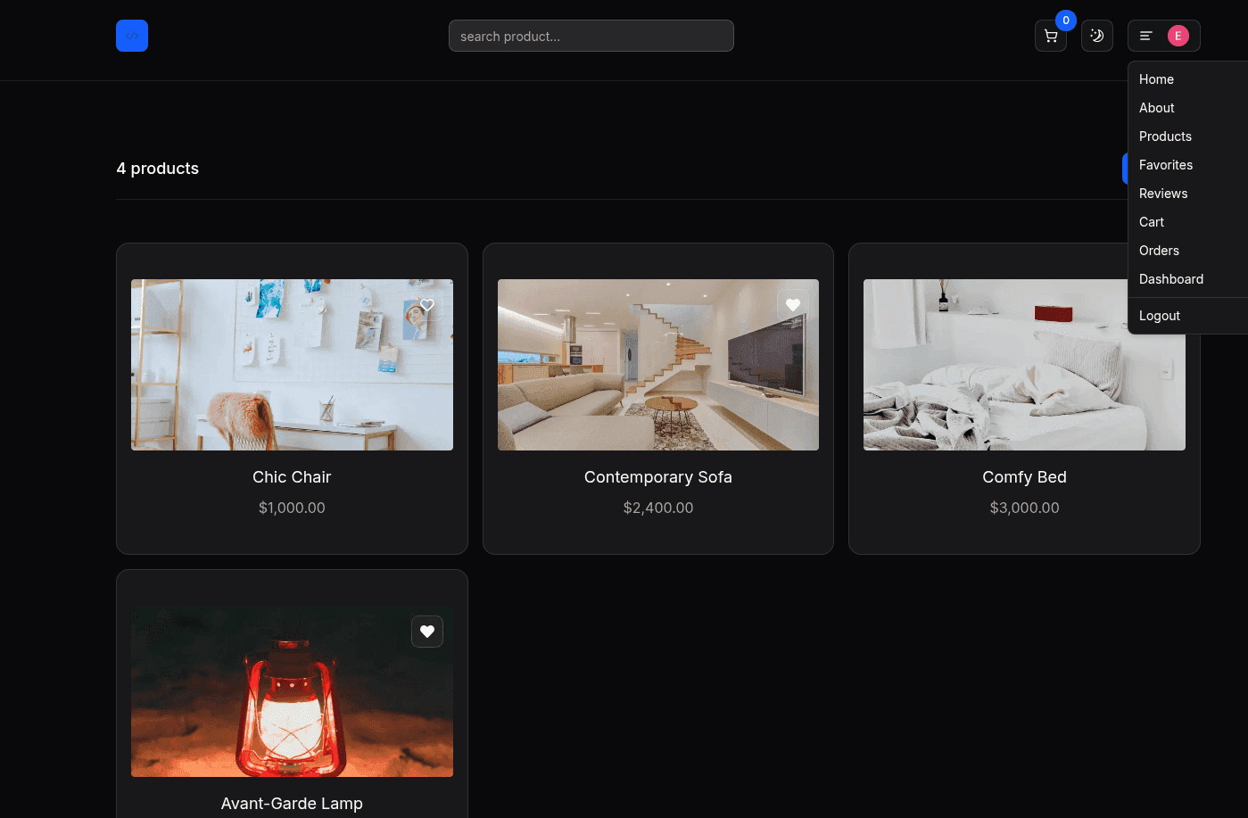Click Logout in the user menu
The width and height of the screenshot is (1248, 818).
pos(1159,316)
